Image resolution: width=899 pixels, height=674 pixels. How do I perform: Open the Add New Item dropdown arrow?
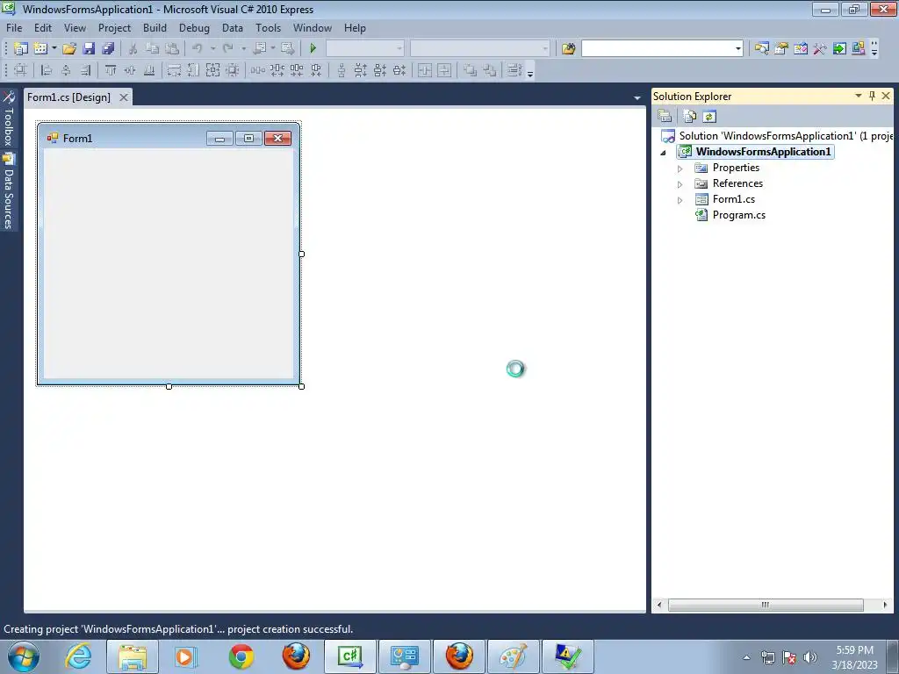54,49
